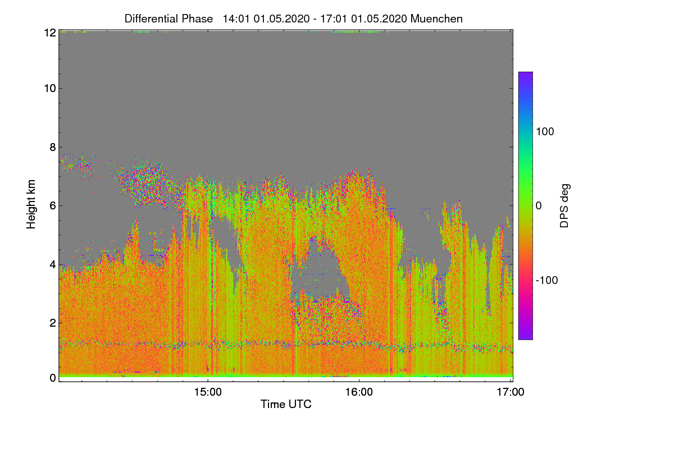
Task: Click the 8 km height tick label
Action: (x=52, y=147)
